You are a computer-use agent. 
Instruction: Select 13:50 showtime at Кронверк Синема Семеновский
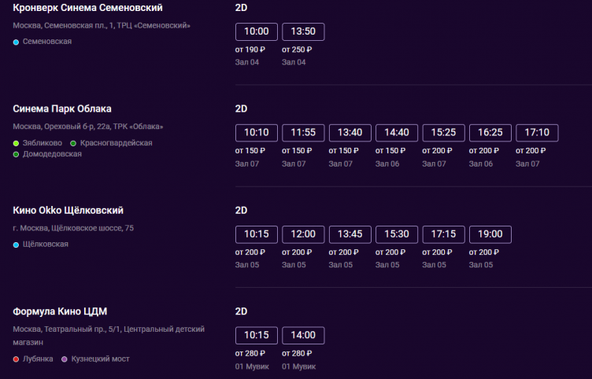pyautogui.click(x=303, y=32)
